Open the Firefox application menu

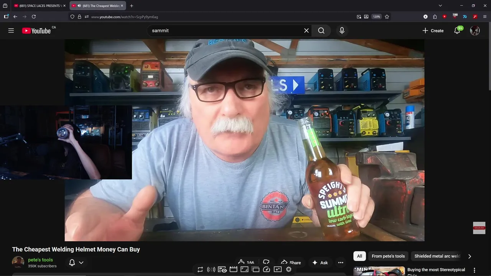click(485, 16)
